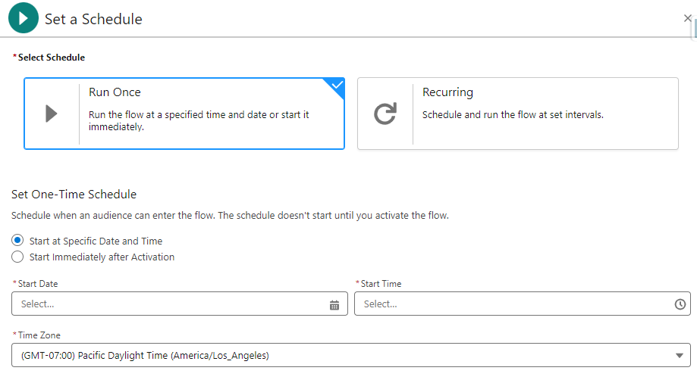Screen dimensions: 697x380
Task: Select Start Immediately after Activation radio
Action: [17, 257]
